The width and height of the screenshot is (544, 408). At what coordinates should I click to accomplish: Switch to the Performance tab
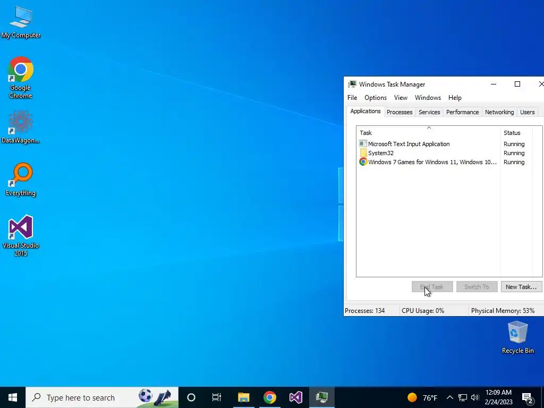tap(463, 112)
